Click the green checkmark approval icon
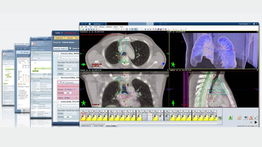Image resolution: width=262 pixels, height=147 pixels. pyautogui.click(x=256, y=117)
